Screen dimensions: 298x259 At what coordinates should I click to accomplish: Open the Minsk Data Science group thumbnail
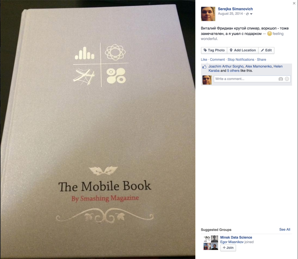[211, 243]
